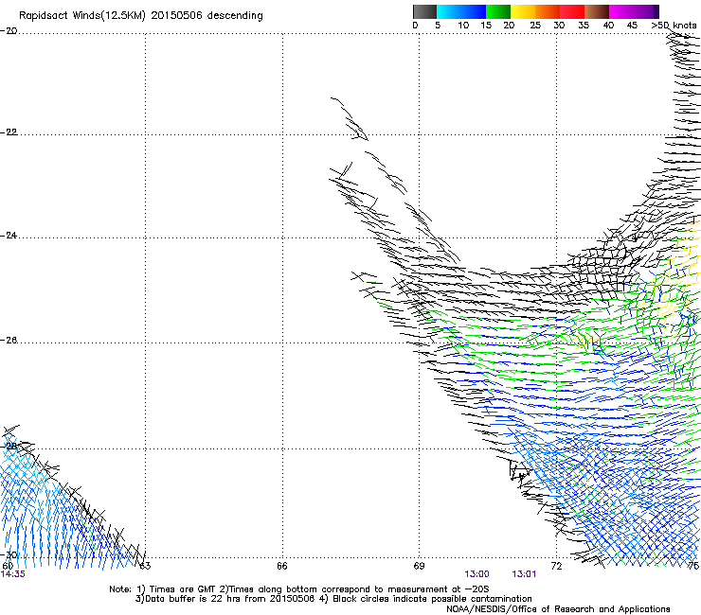Click the 14:35 pass time label
701x615 pixels.
pos(13,574)
